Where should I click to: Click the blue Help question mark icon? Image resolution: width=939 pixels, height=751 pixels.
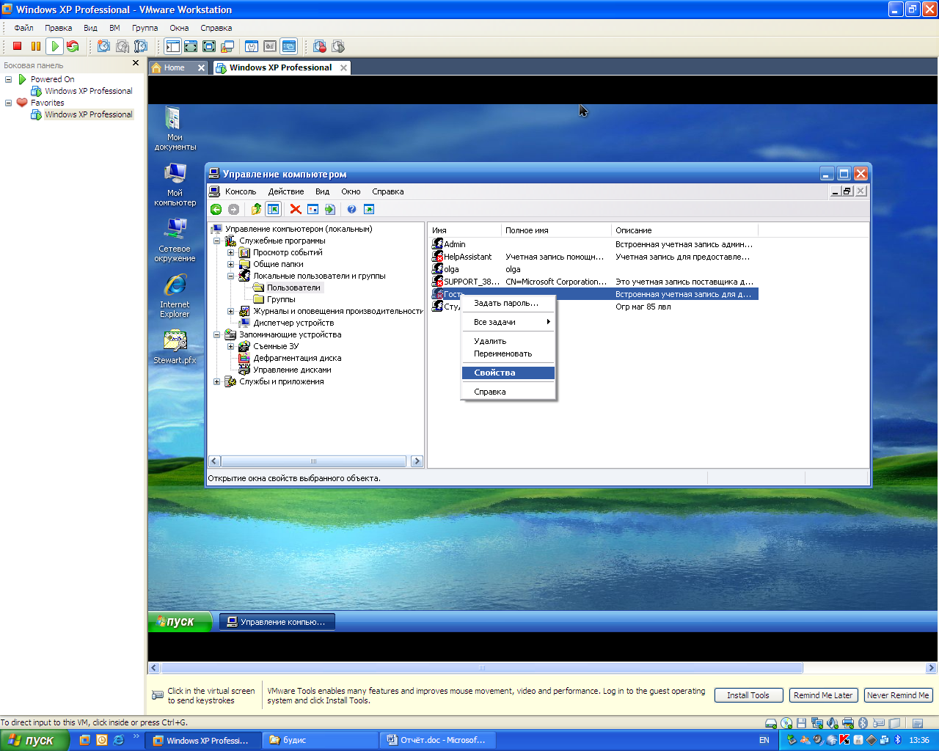tap(352, 209)
